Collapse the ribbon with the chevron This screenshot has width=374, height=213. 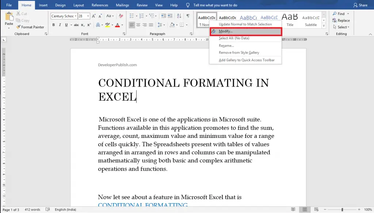tap(370, 34)
